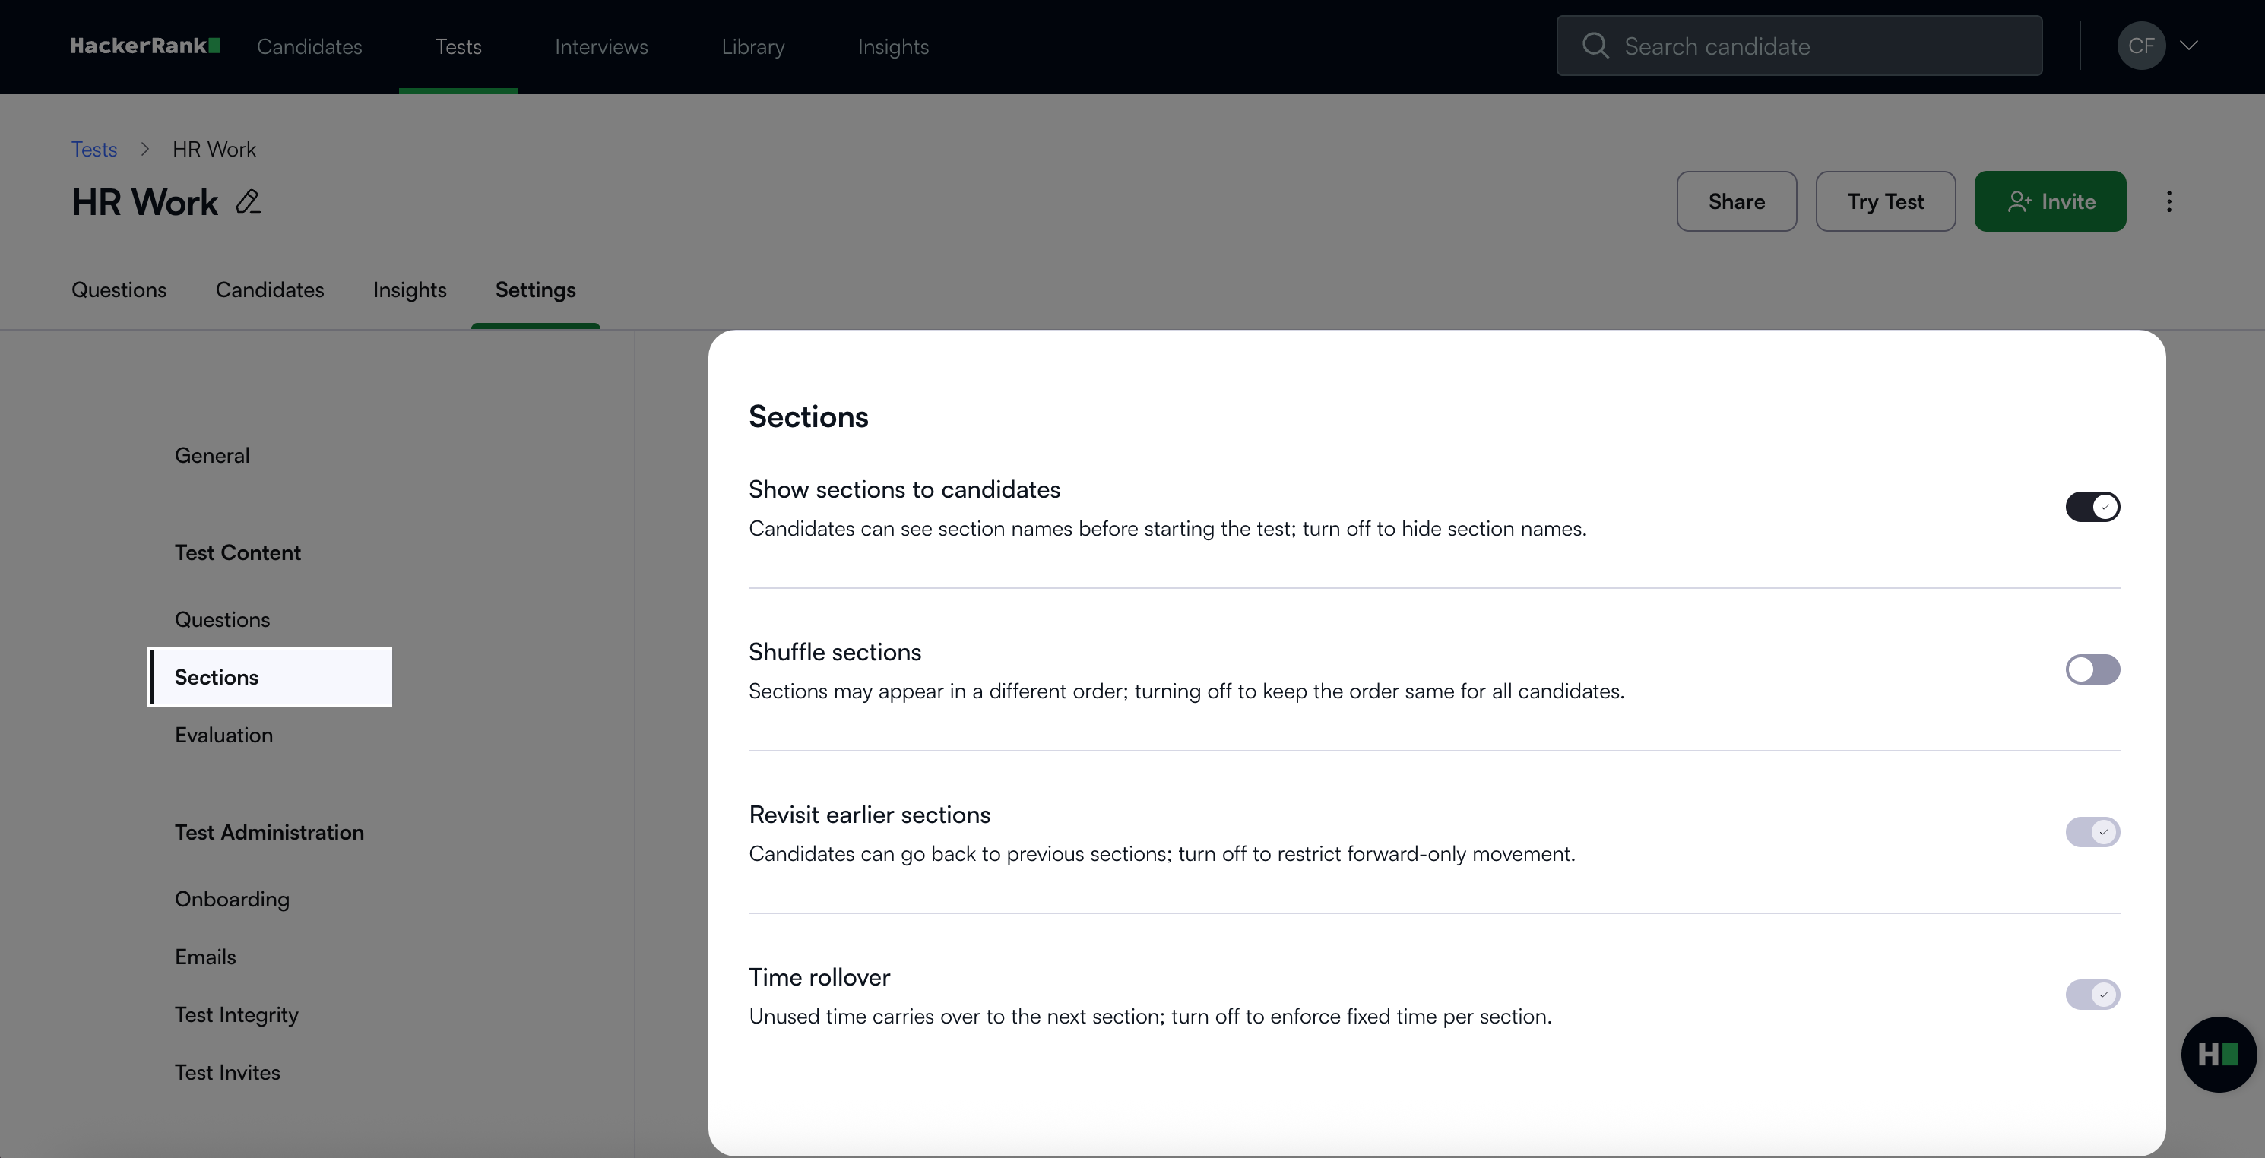Toggle Revisit earlier sections switch

click(2092, 833)
